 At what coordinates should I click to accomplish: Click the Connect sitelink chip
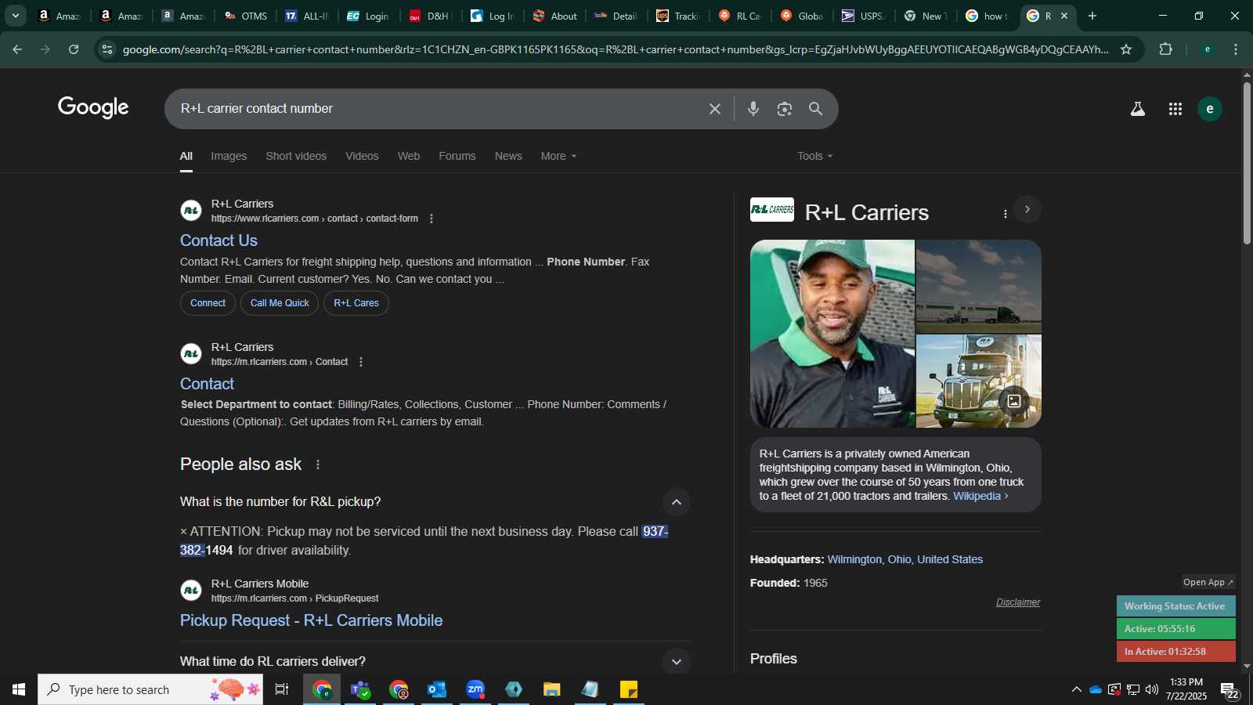(208, 303)
